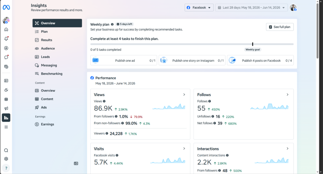Image resolution: width=323 pixels, height=174 pixels.
Task: Click the weekly plan progress bar
Action: 192,44
